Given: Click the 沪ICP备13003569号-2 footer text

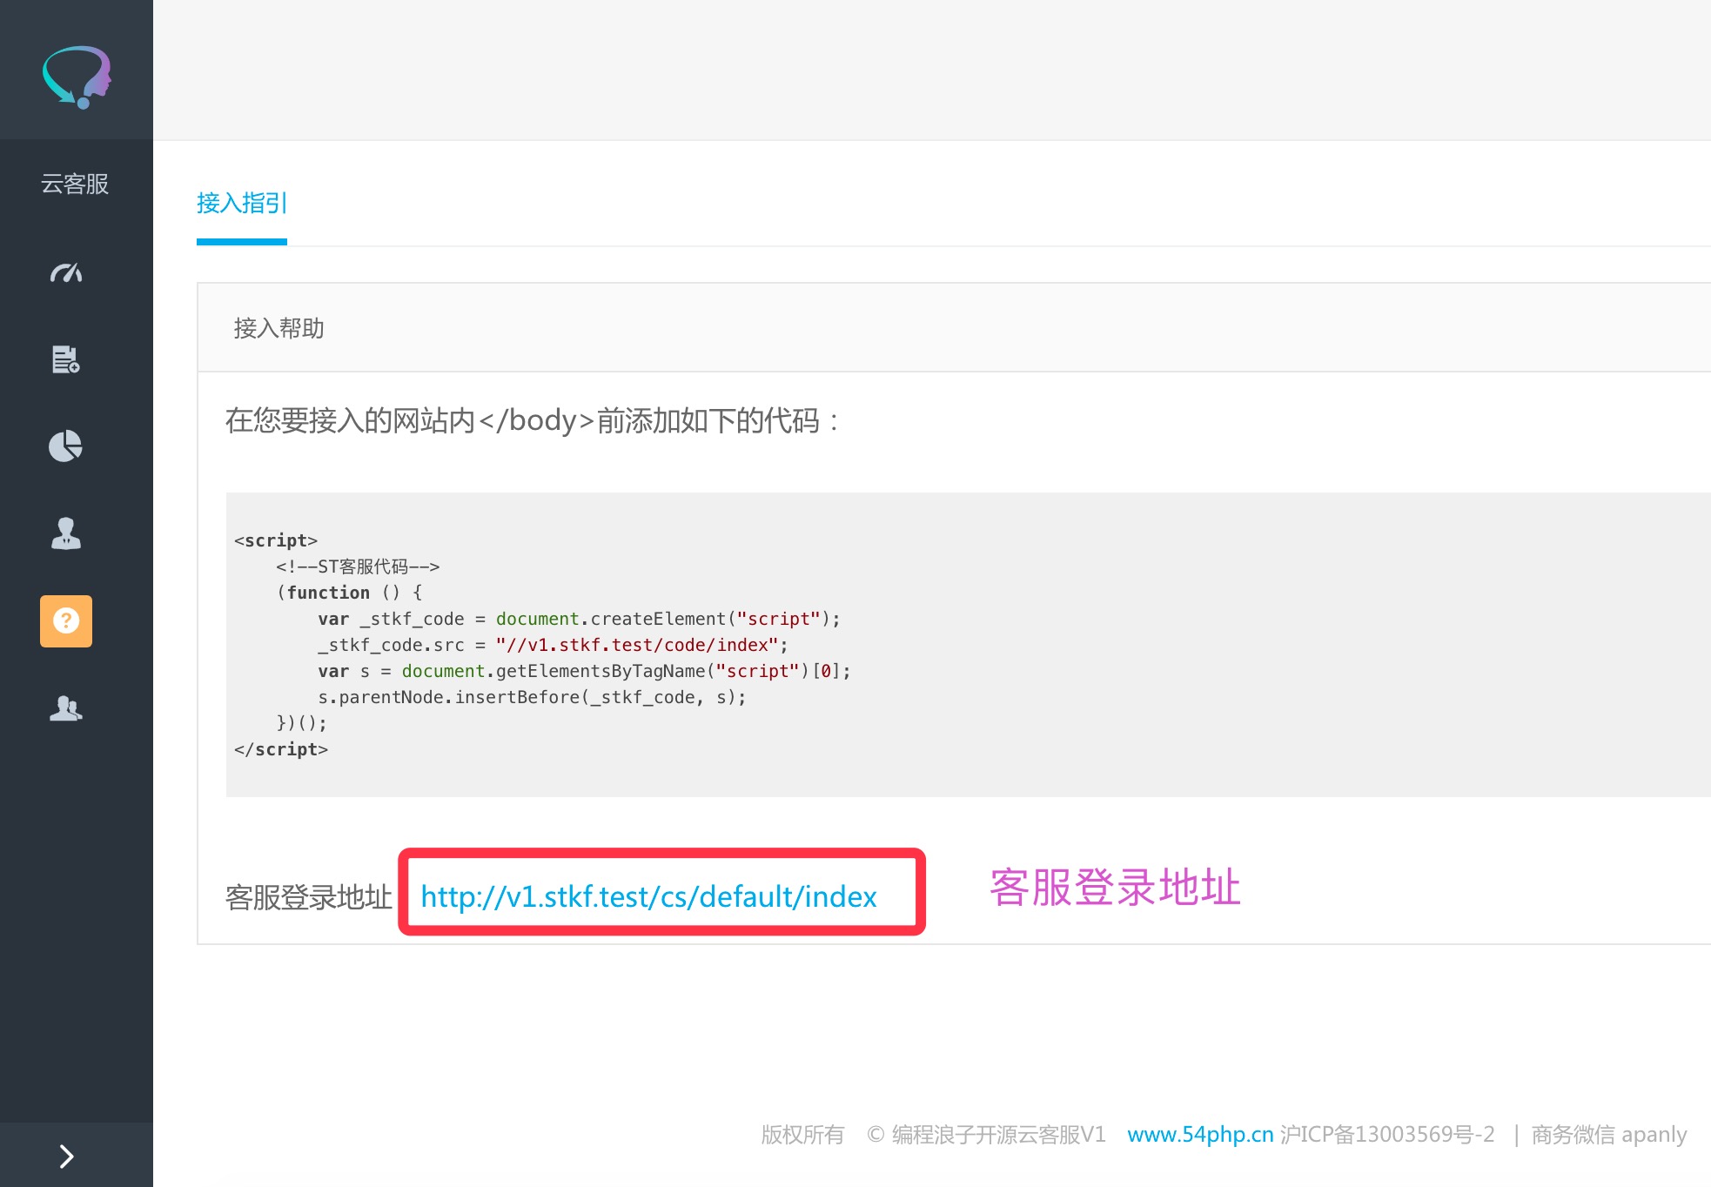Looking at the screenshot, I should click(x=1387, y=1134).
